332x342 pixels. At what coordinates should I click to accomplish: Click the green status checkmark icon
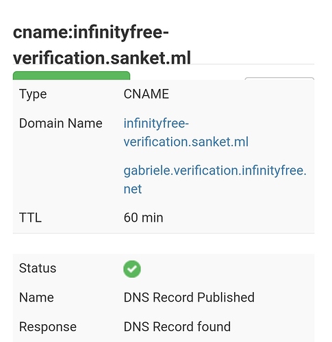[132, 269]
